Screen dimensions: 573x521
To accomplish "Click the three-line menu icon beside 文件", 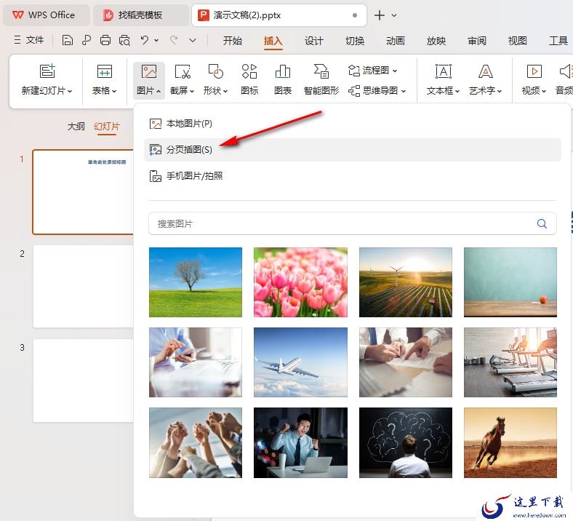I will 17,40.
